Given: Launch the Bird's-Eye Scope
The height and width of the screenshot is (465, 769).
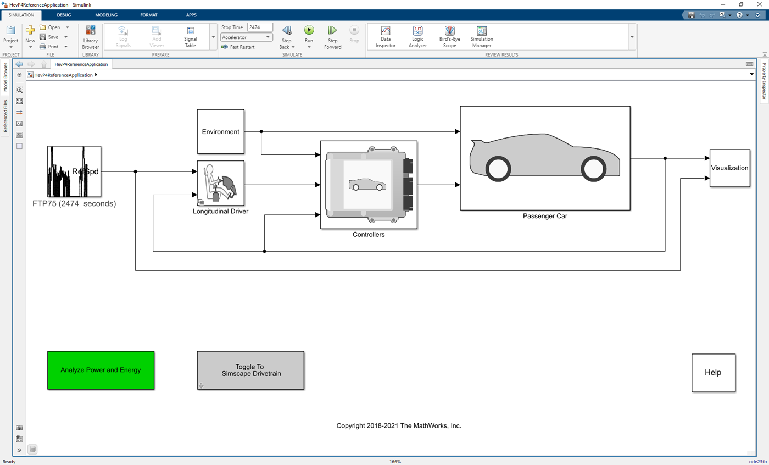Looking at the screenshot, I should 450,33.
